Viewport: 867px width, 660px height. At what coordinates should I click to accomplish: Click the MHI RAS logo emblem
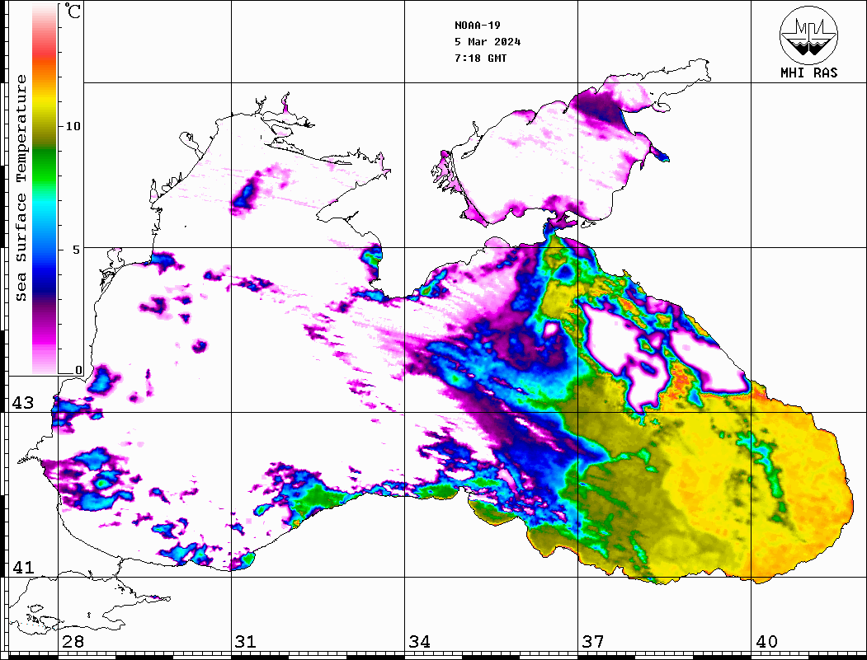tap(809, 35)
